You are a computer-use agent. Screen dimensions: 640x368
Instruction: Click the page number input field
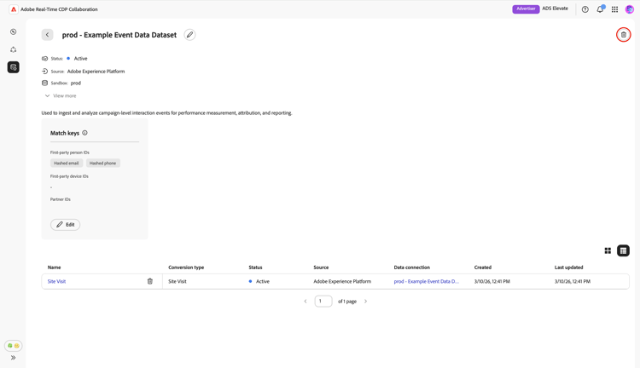click(x=323, y=302)
